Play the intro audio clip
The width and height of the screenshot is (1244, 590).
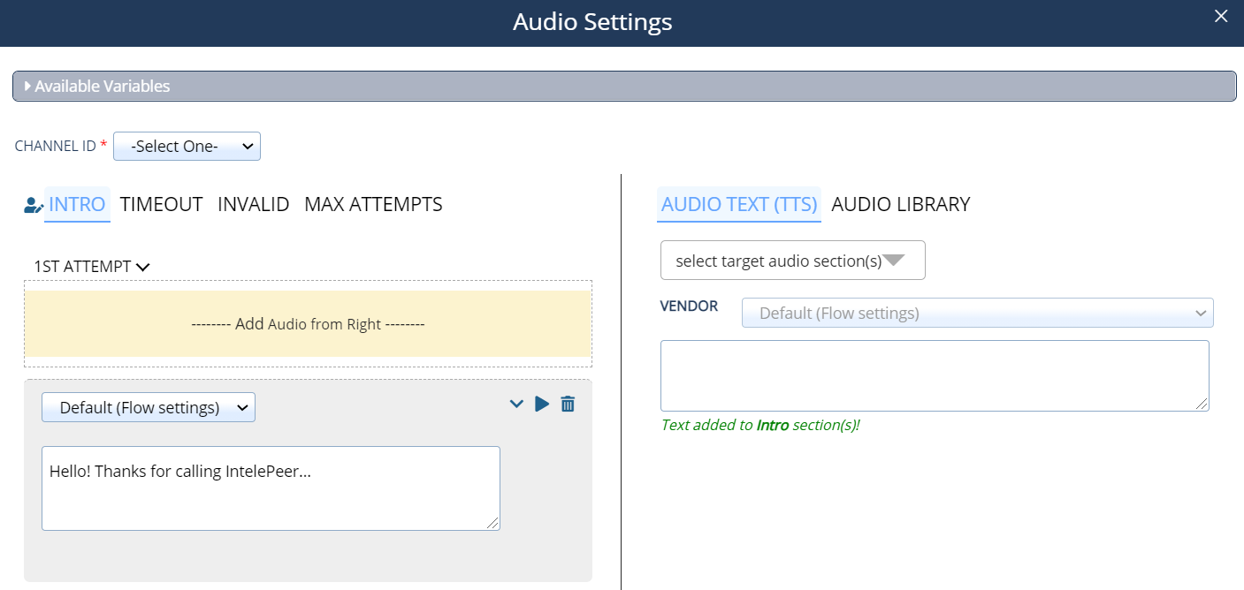click(542, 404)
